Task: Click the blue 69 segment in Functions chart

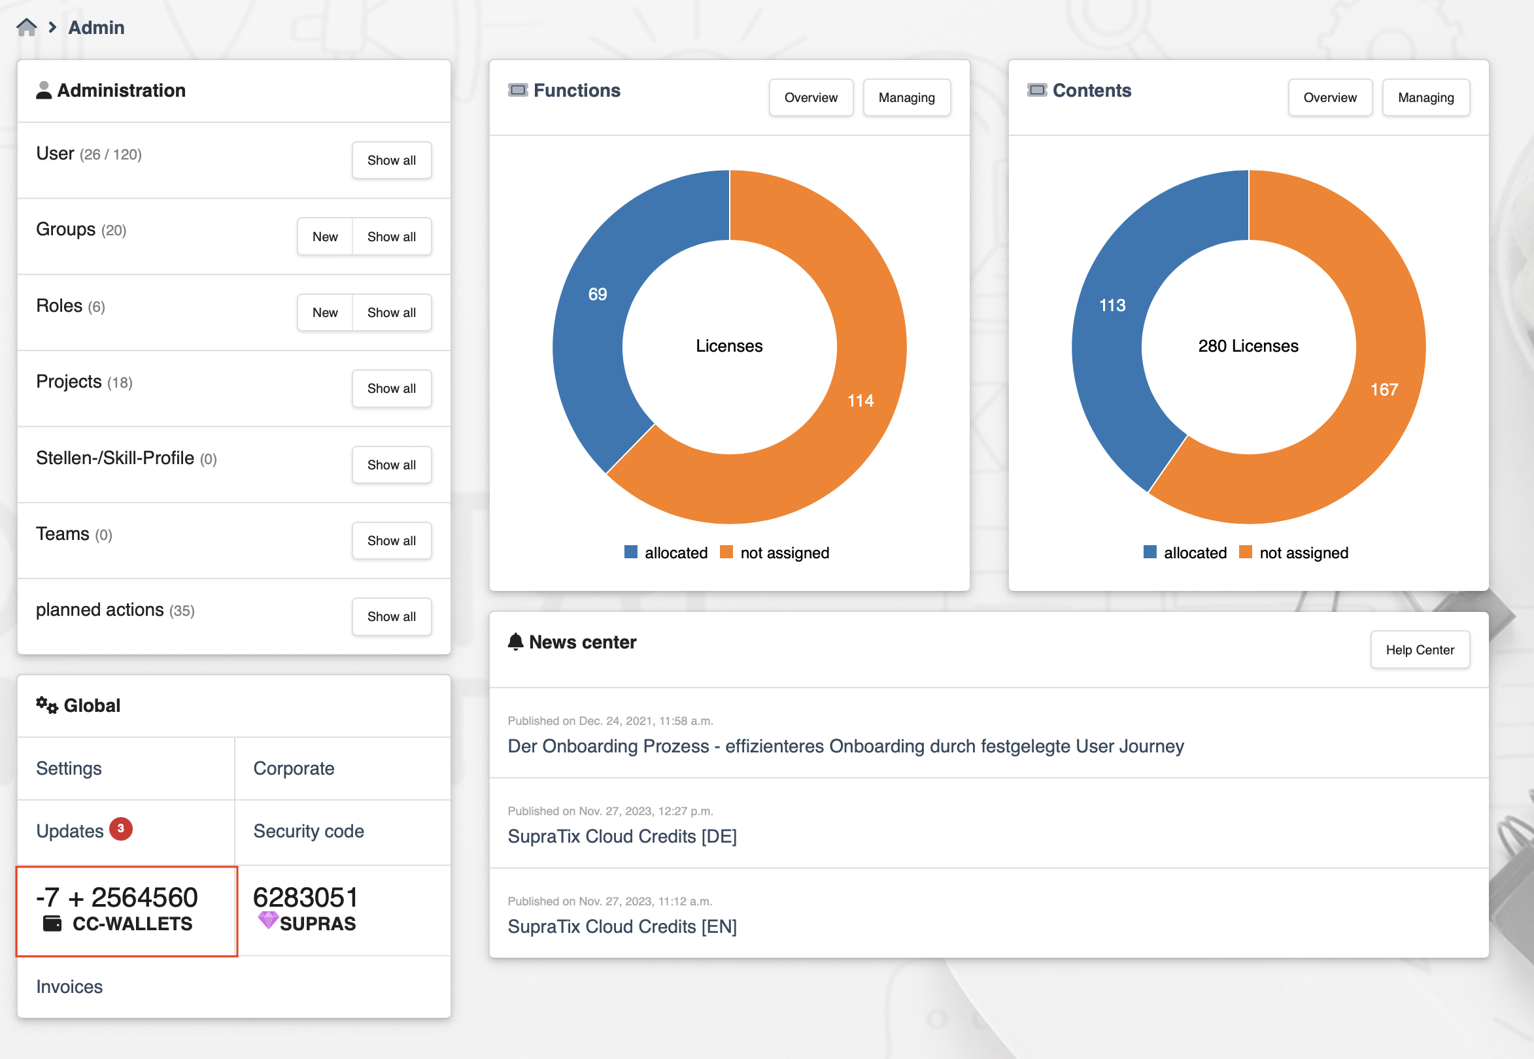Action: (x=598, y=294)
